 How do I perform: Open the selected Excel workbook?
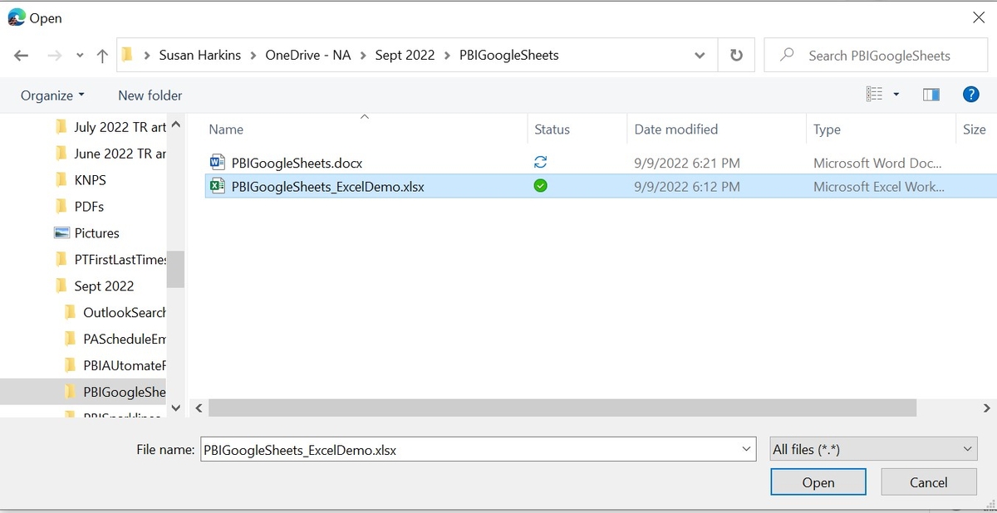click(818, 481)
